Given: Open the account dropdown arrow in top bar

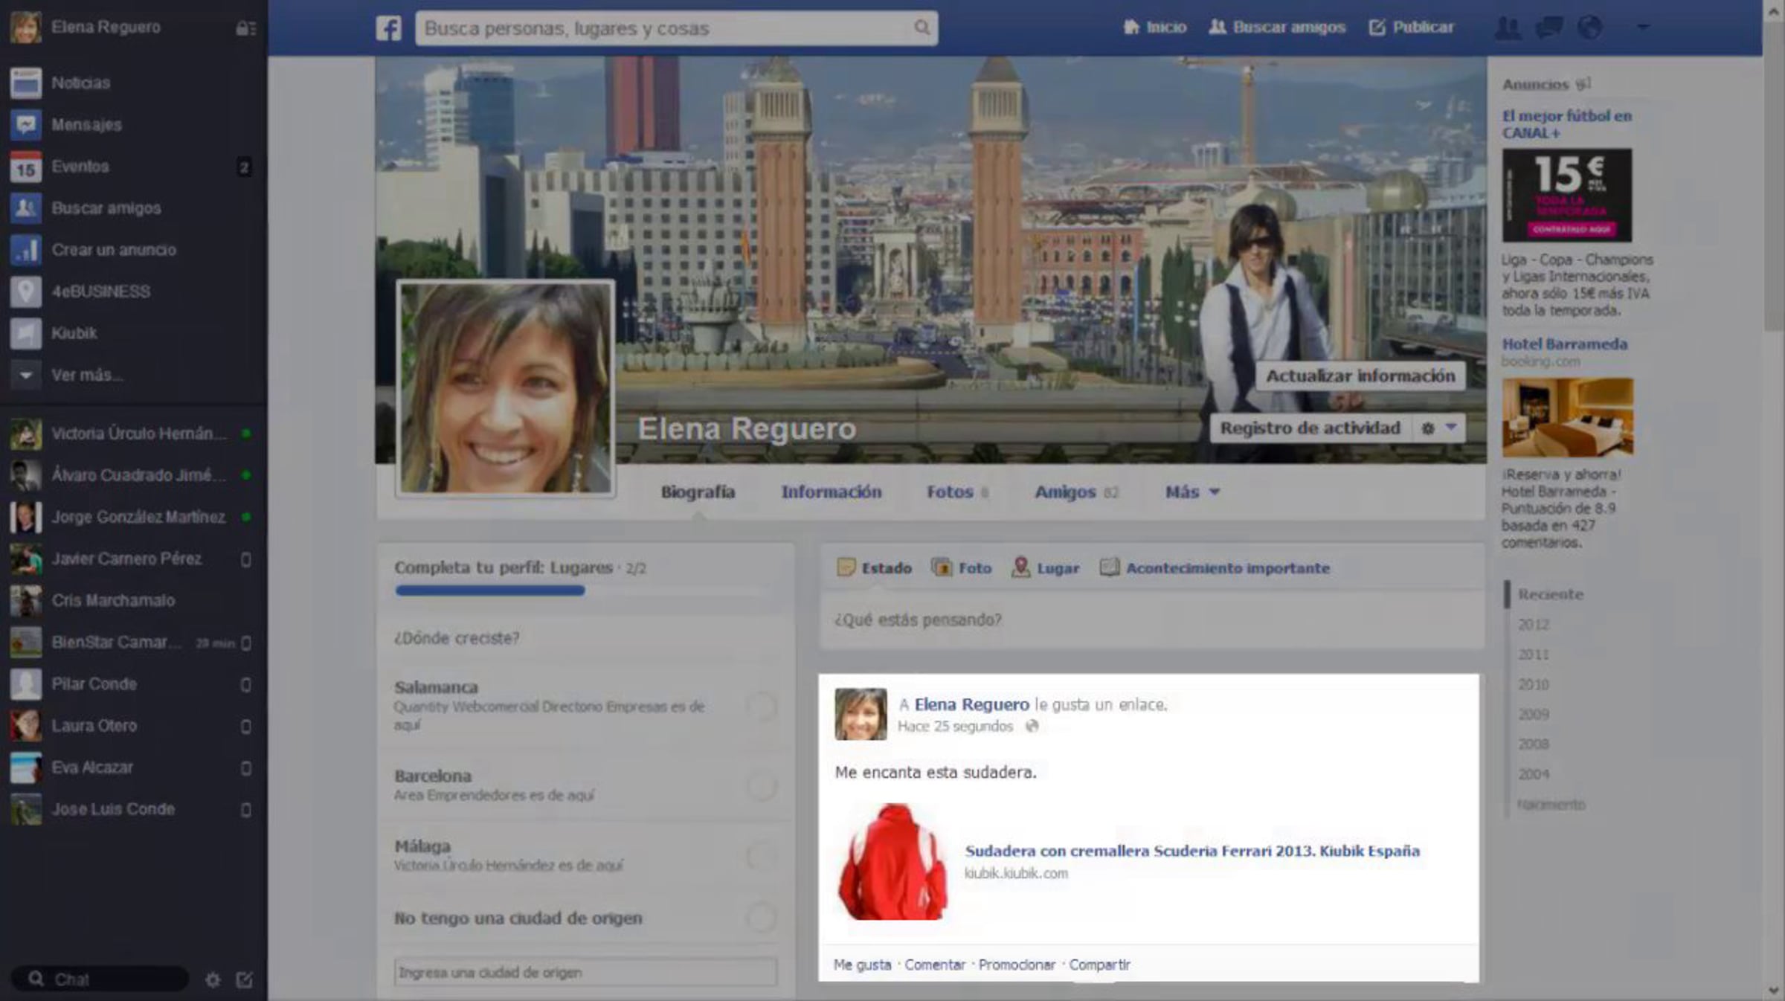Looking at the screenshot, I should (1643, 28).
